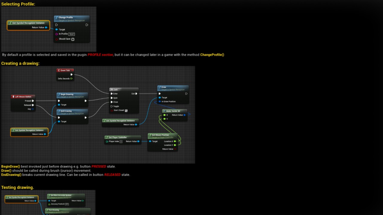Click the Gate Toggle exec pin
This screenshot has width=383, height=215.
pyautogui.click(x=112, y=106)
